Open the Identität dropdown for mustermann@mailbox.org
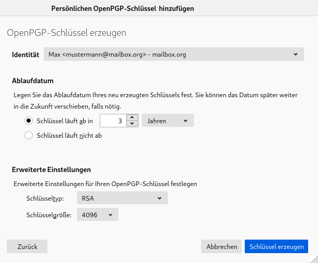The image size is (318, 263). [174, 54]
